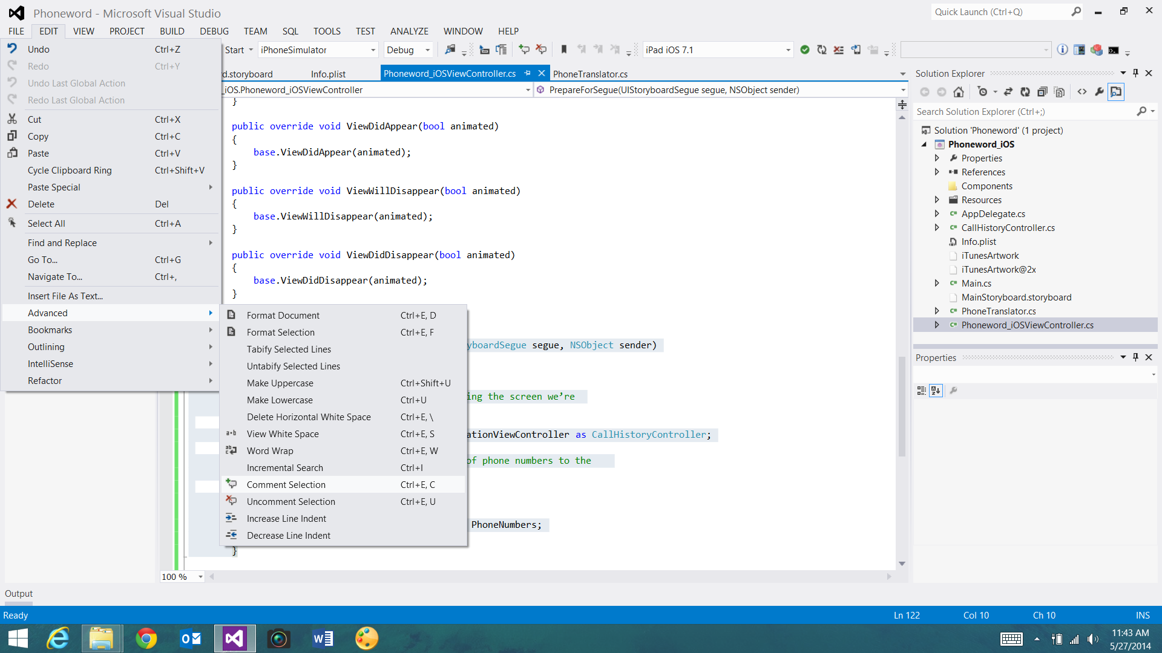Viewport: 1162px width, 653px height.
Task: Switch to the PhoneTranslator.cs tab
Action: 590,74
